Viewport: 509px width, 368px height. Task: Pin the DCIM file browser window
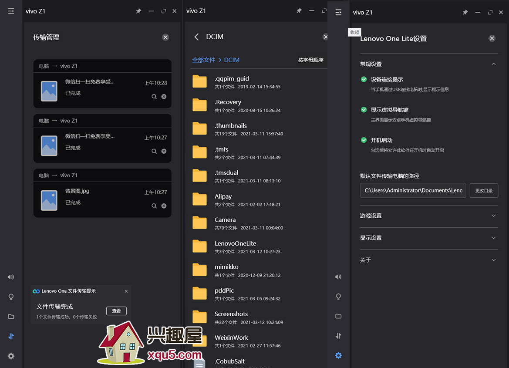pos(299,11)
